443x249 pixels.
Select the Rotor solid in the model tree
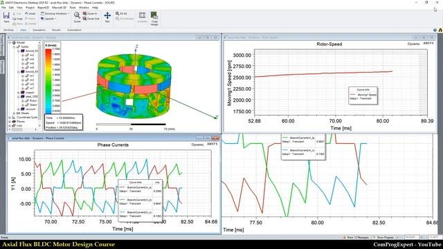33,100
